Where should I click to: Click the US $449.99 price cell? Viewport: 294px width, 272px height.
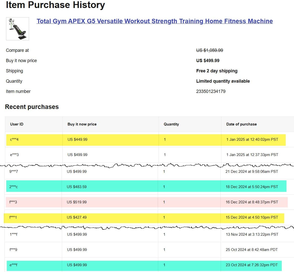[x=77, y=140]
